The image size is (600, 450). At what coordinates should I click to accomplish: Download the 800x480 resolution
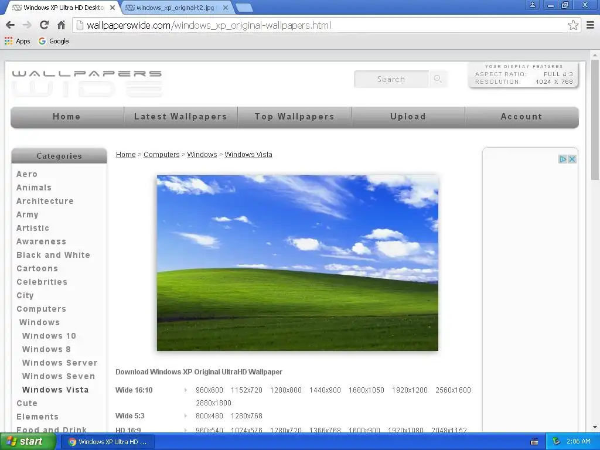[x=209, y=416]
